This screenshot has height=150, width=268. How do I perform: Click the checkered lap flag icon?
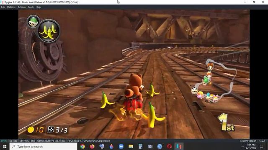click(x=51, y=130)
